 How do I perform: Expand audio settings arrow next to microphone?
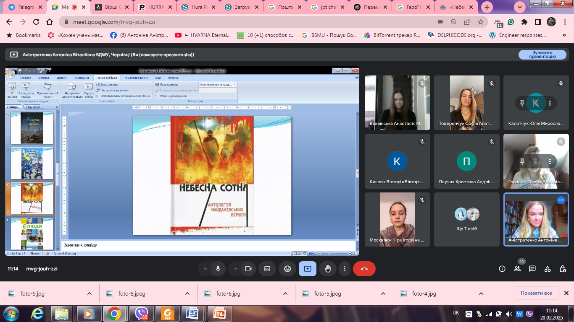[205, 269]
